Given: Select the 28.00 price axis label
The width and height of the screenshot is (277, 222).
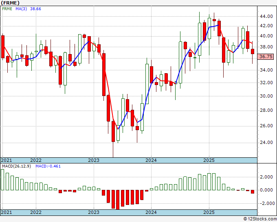Looking at the screenshot, I should pos(266,110).
